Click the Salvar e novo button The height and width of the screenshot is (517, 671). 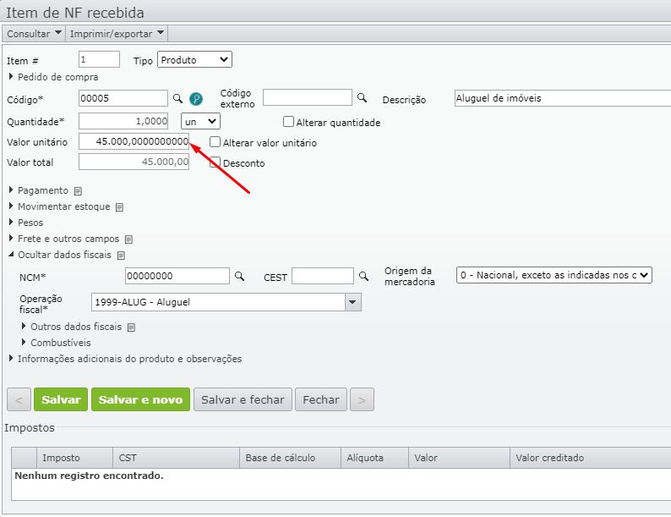[140, 399]
